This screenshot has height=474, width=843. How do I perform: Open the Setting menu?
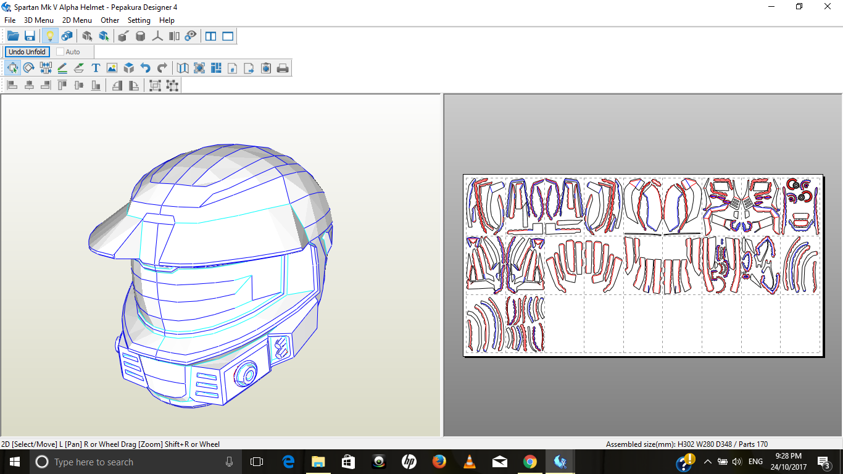(x=139, y=20)
